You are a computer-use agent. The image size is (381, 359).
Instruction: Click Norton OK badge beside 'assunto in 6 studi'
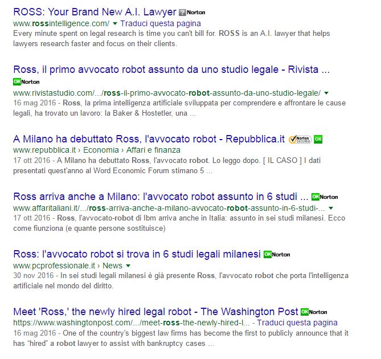[325, 197]
